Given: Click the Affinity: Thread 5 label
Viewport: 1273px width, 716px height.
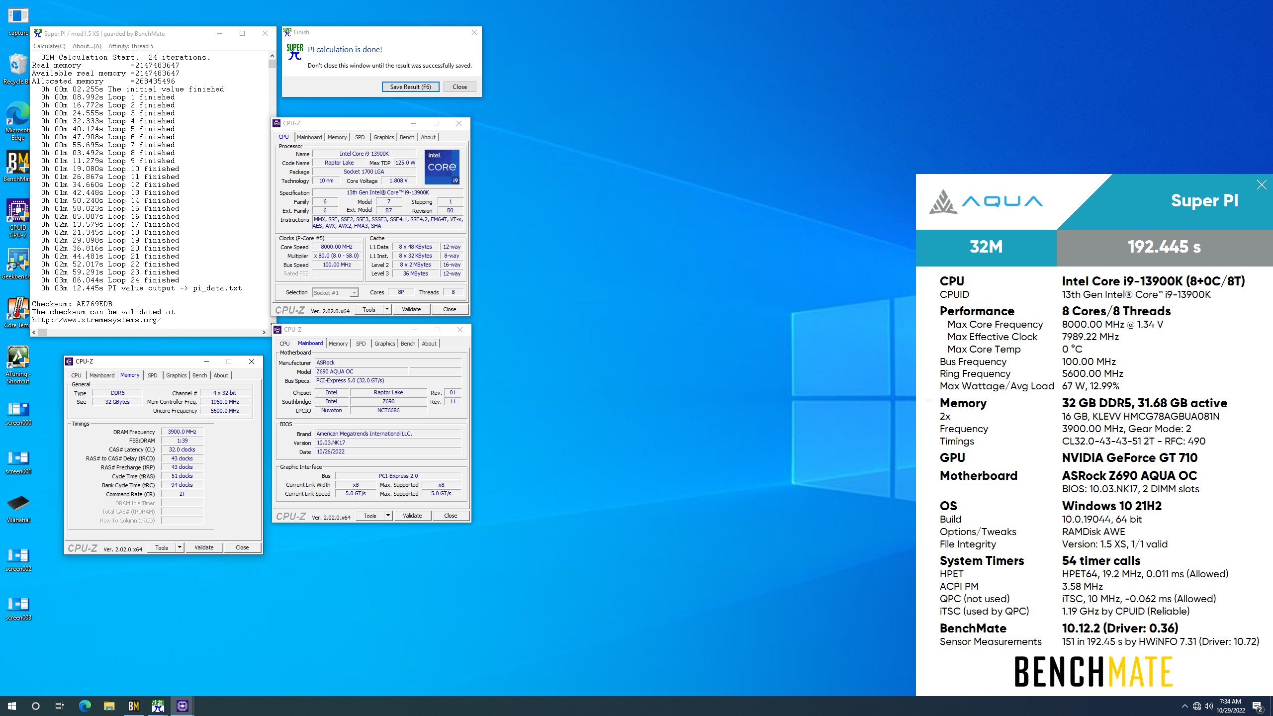Looking at the screenshot, I should (x=131, y=46).
